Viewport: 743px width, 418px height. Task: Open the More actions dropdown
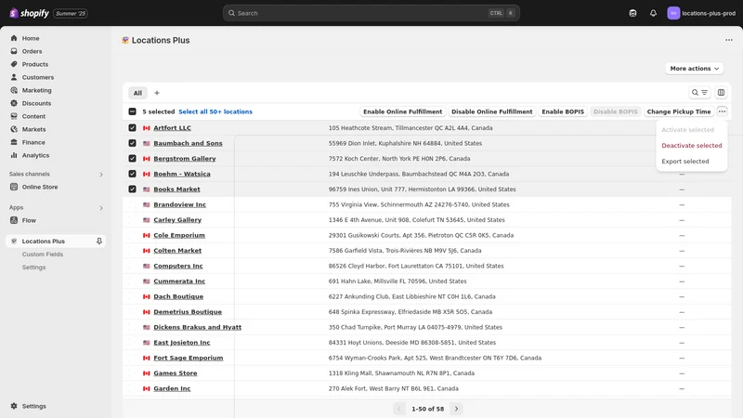[694, 69]
